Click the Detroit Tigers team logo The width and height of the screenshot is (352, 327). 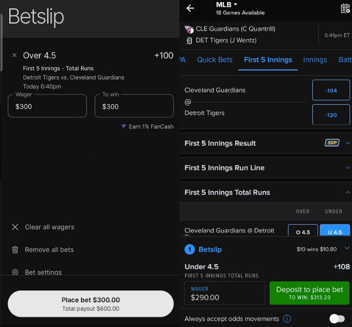tap(189, 40)
